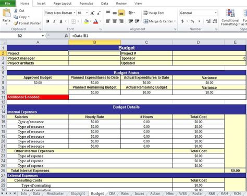The height and width of the screenshot is (196, 247).
Task: Click the next-sheet navigation arrow
Action: coord(10,193)
